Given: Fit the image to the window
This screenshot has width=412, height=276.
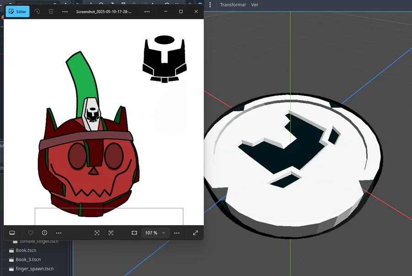Looking at the screenshot, I should [134, 233].
